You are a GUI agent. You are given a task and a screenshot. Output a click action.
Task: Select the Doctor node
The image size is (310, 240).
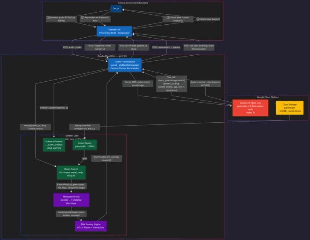click(x=116, y=8)
